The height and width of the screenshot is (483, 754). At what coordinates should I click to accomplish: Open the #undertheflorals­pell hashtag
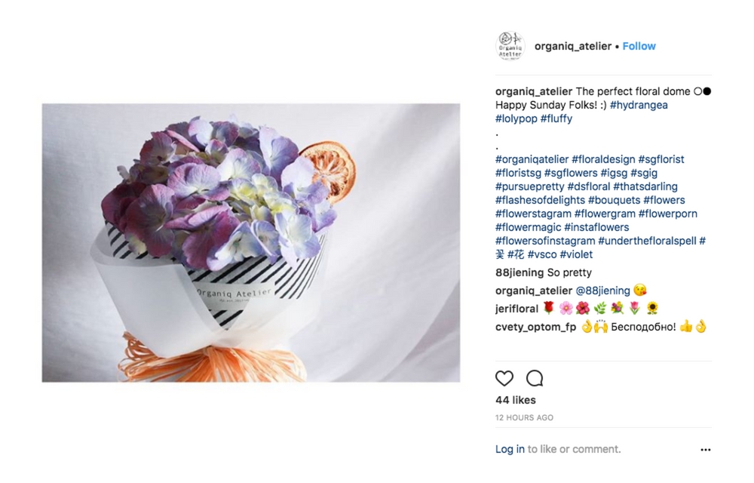(x=647, y=241)
